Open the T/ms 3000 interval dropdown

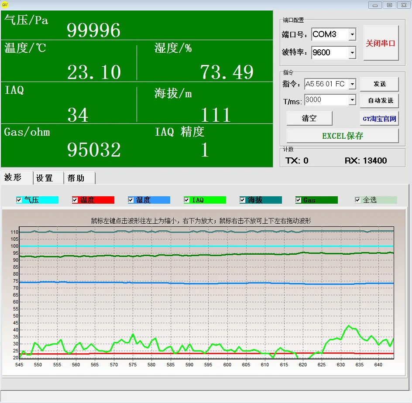pyautogui.click(x=352, y=100)
